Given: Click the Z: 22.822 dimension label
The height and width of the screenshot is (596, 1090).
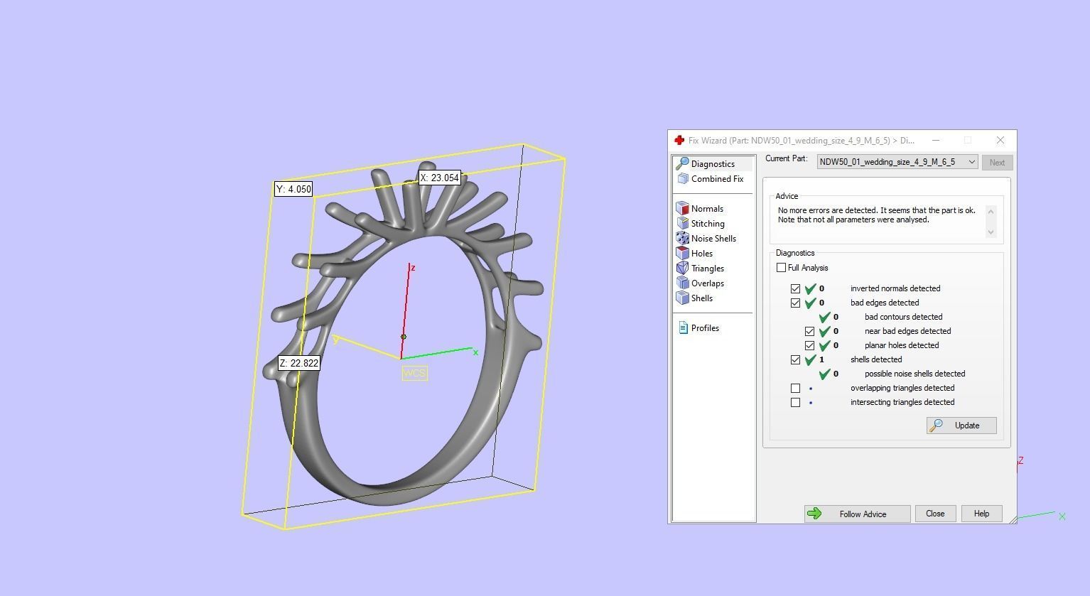Looking at the screenshot, I should (x=299, y=363).
